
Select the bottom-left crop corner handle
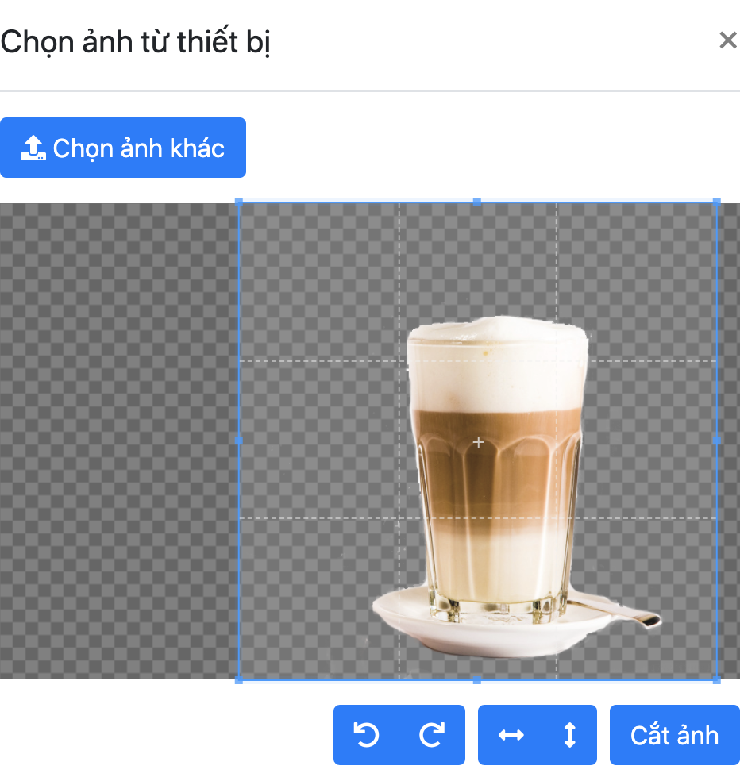[240, 679]
